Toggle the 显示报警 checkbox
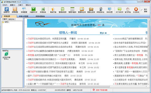This screenshot has height=93, width=151. coord(142,10)
